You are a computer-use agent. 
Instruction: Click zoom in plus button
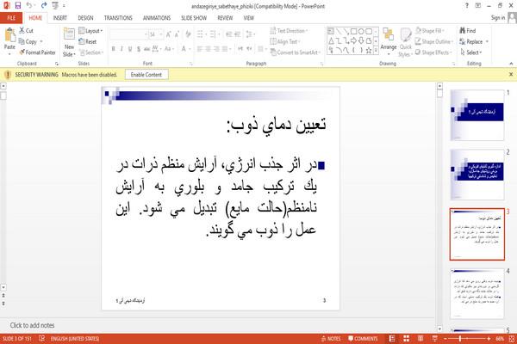tap(489, 338)
